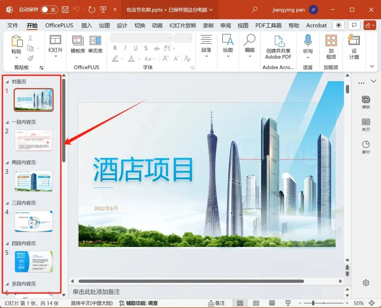Toggle Italic formatting
Image resolution: width=381 pixels, height=308 pixels.
[125, 48]
